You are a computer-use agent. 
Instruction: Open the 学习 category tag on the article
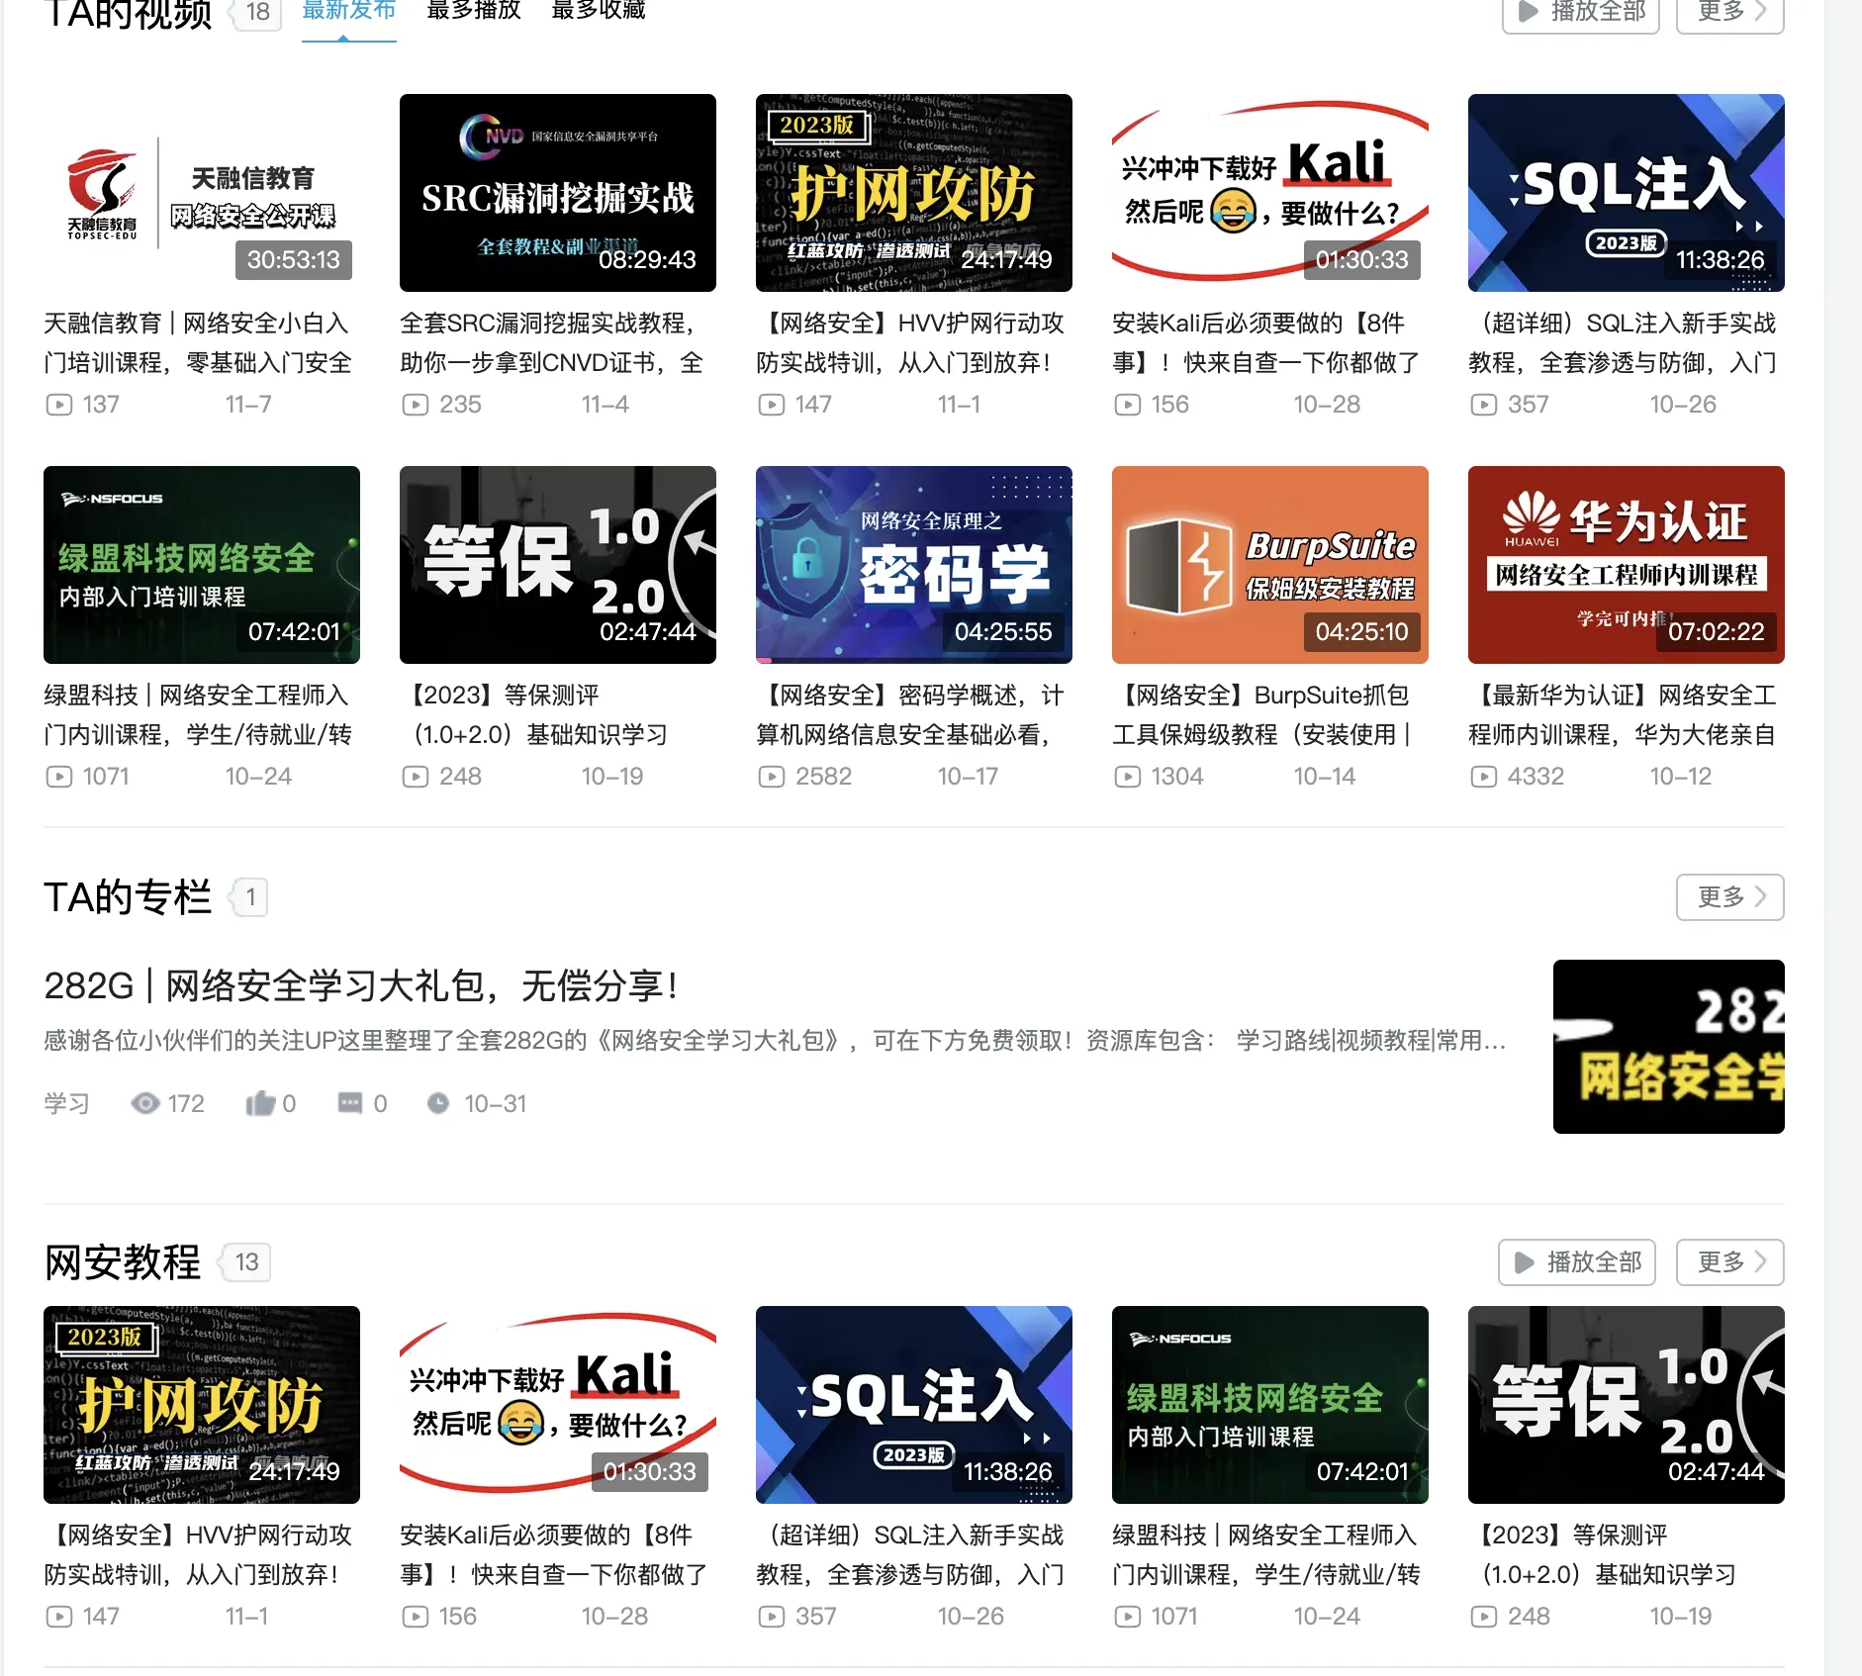(x=66, y=1103)
